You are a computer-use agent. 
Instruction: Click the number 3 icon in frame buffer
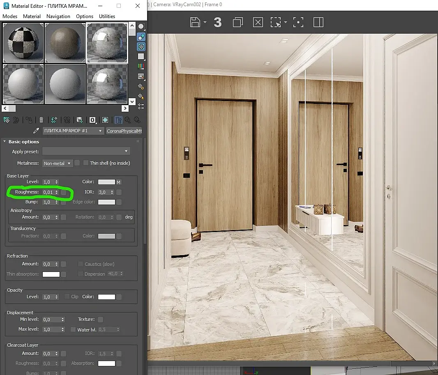coord(218,22)
